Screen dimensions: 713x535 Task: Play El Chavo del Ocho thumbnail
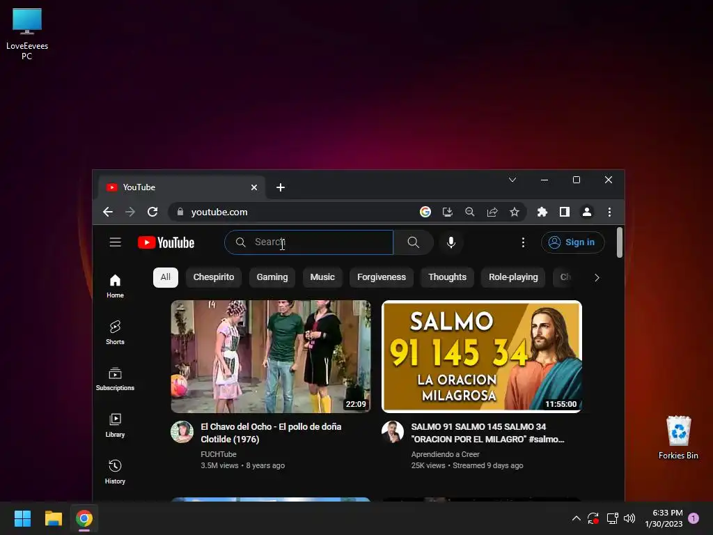click(x=271, y=356)
